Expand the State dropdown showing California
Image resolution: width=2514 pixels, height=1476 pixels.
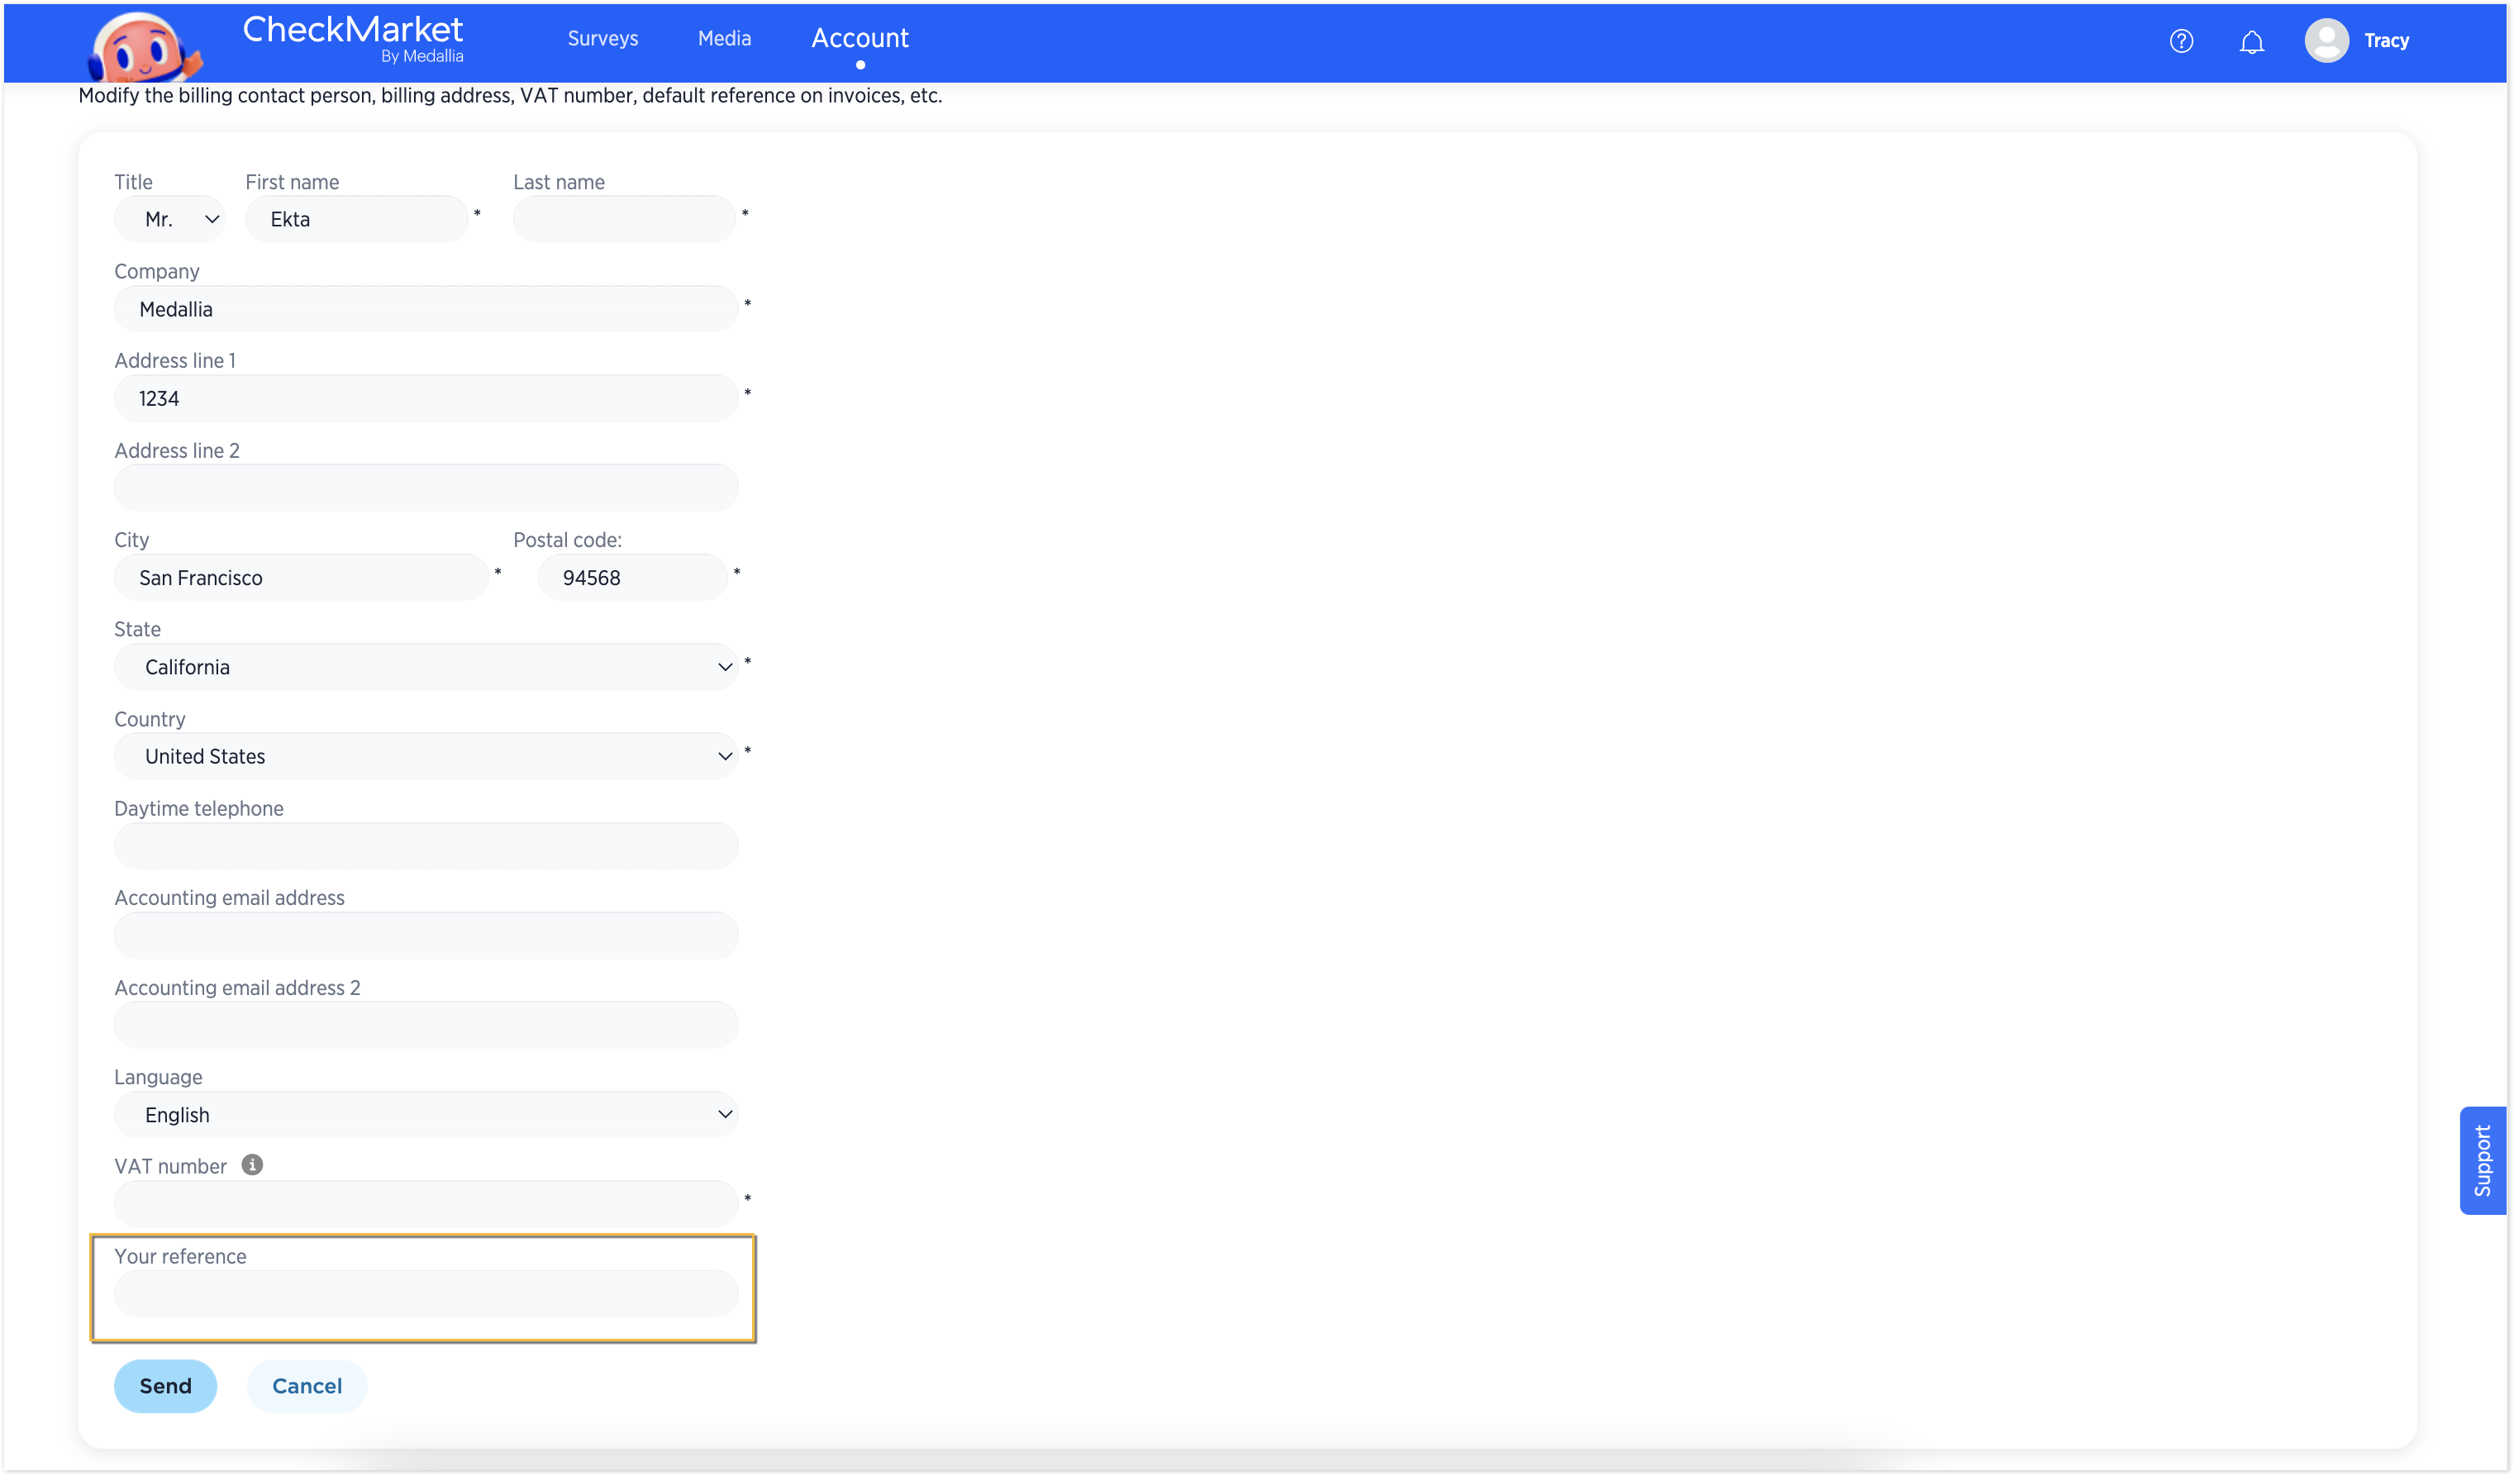(426, 666)
